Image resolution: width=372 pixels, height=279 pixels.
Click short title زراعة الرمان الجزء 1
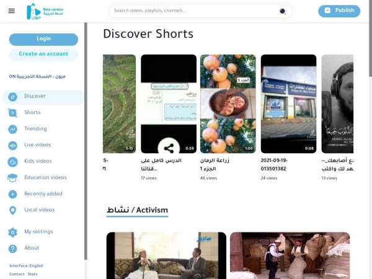(x=215, y=165)
